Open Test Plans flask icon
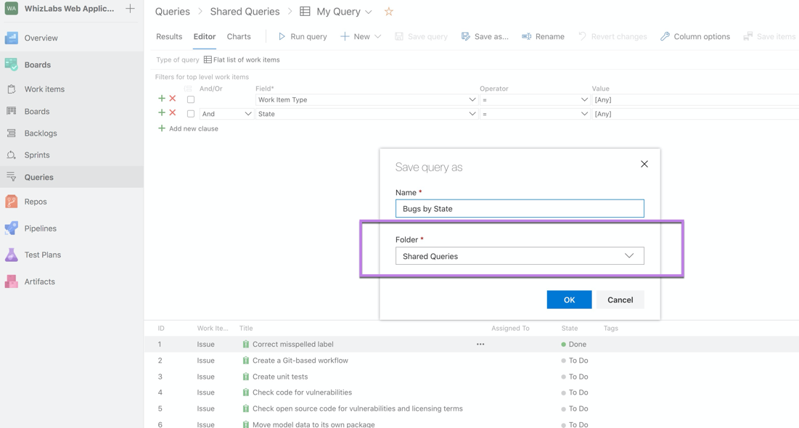The height and width of the screenshot is (428, 799). click(11, 255)
